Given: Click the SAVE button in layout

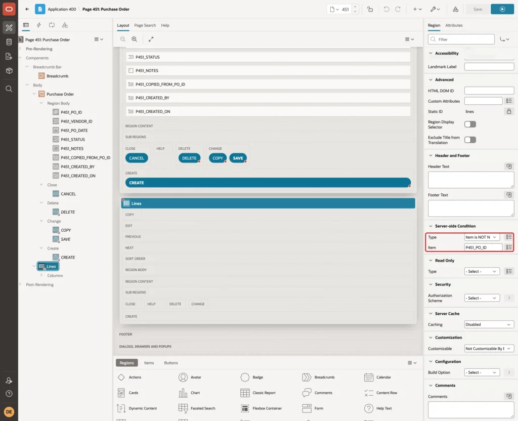Looking at the screenshot, I should coord(238,158).
